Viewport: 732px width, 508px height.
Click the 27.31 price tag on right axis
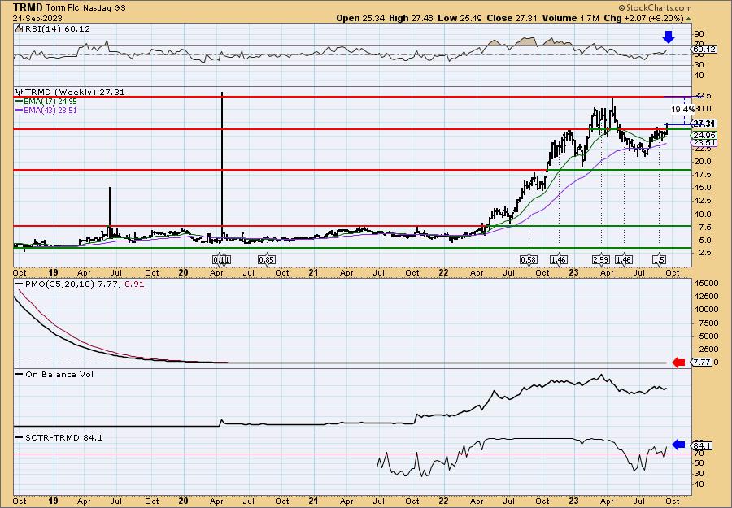coord(704,124)
